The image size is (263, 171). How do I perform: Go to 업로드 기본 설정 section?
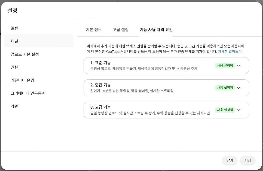(x=25, y=54)
